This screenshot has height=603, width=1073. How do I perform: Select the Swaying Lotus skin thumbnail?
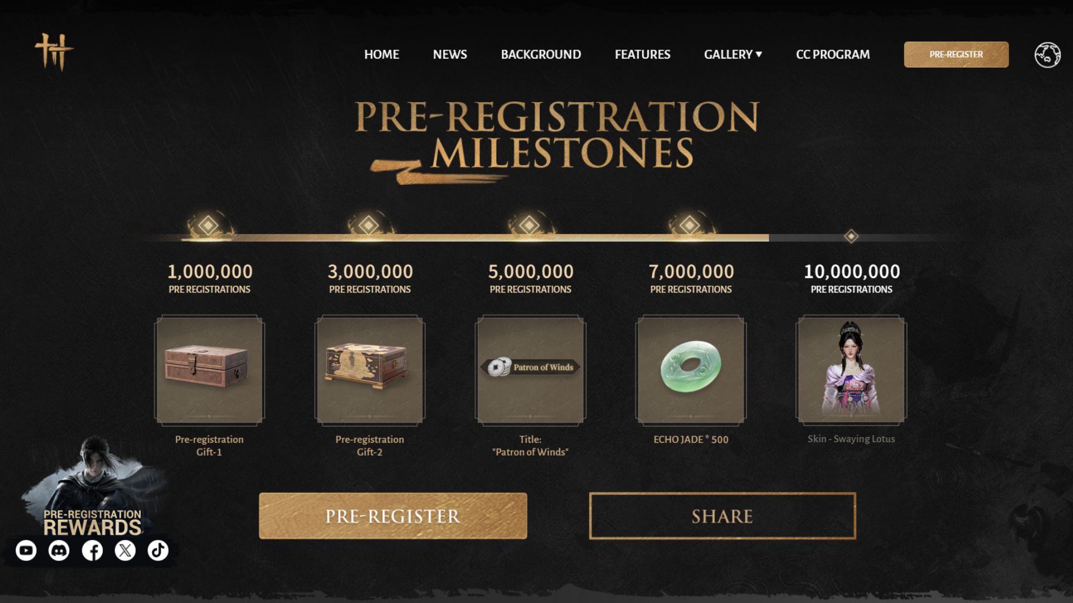tap(849, 370)
